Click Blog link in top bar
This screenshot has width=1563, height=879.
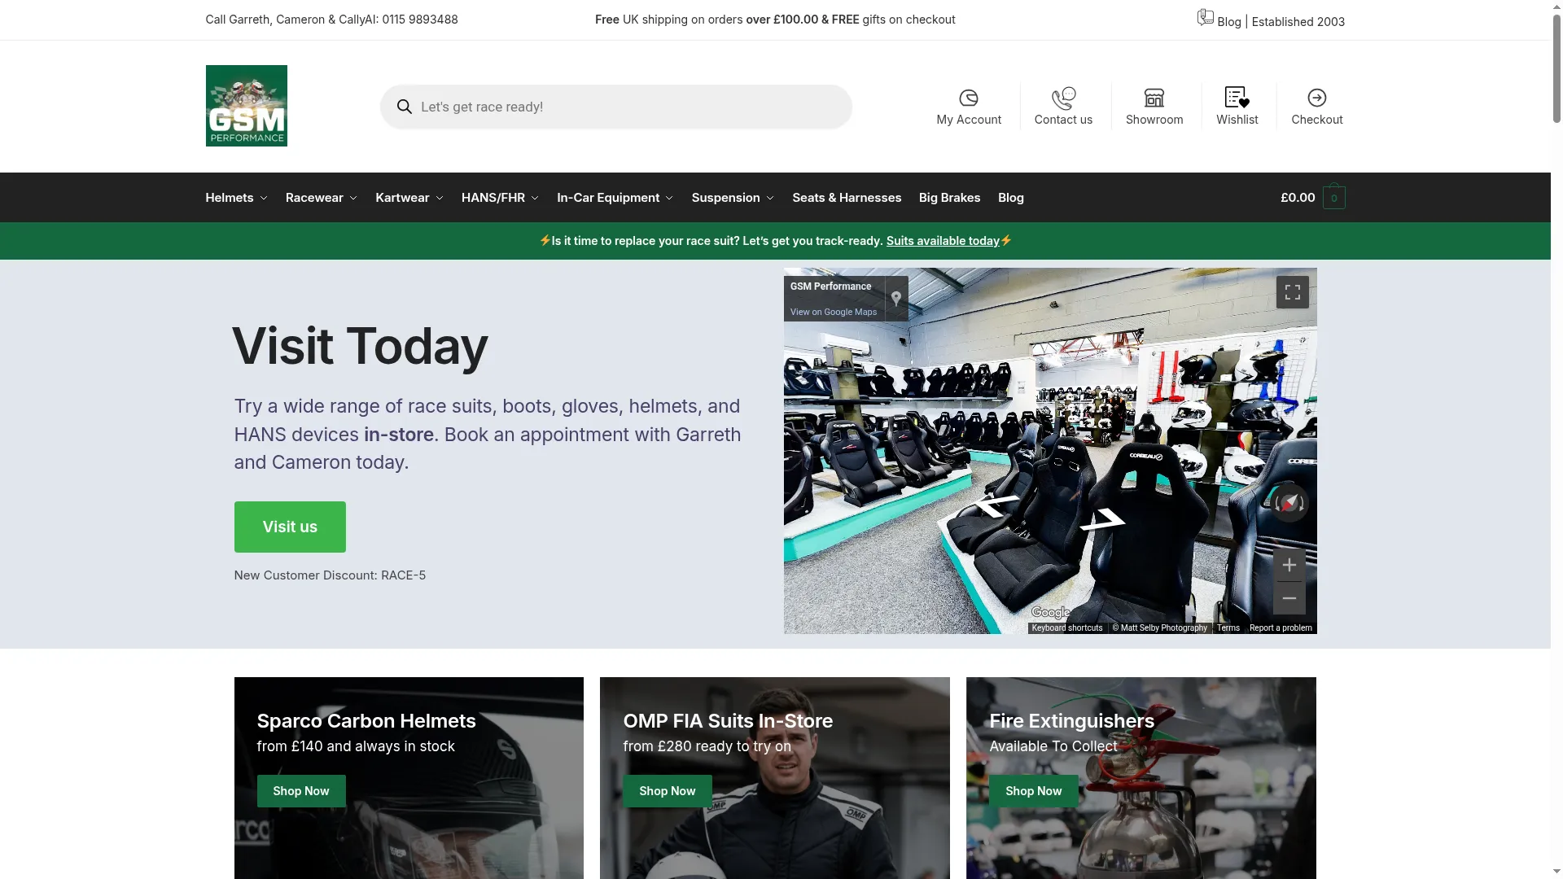point(1229,22)
